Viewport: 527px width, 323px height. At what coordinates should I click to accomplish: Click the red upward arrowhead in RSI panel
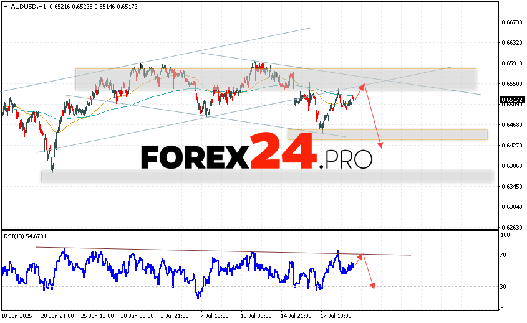click(x=360, y=256)
